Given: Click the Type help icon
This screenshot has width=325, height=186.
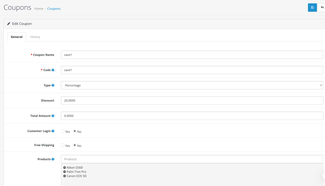Looking at the screenshot, I should click(x=53, y=85).
